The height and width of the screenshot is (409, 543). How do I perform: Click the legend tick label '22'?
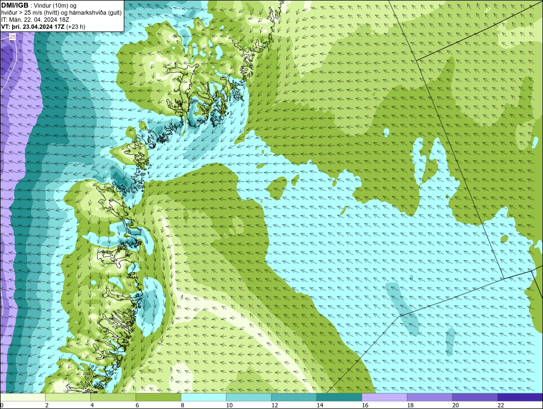click(x=501, y=406)
